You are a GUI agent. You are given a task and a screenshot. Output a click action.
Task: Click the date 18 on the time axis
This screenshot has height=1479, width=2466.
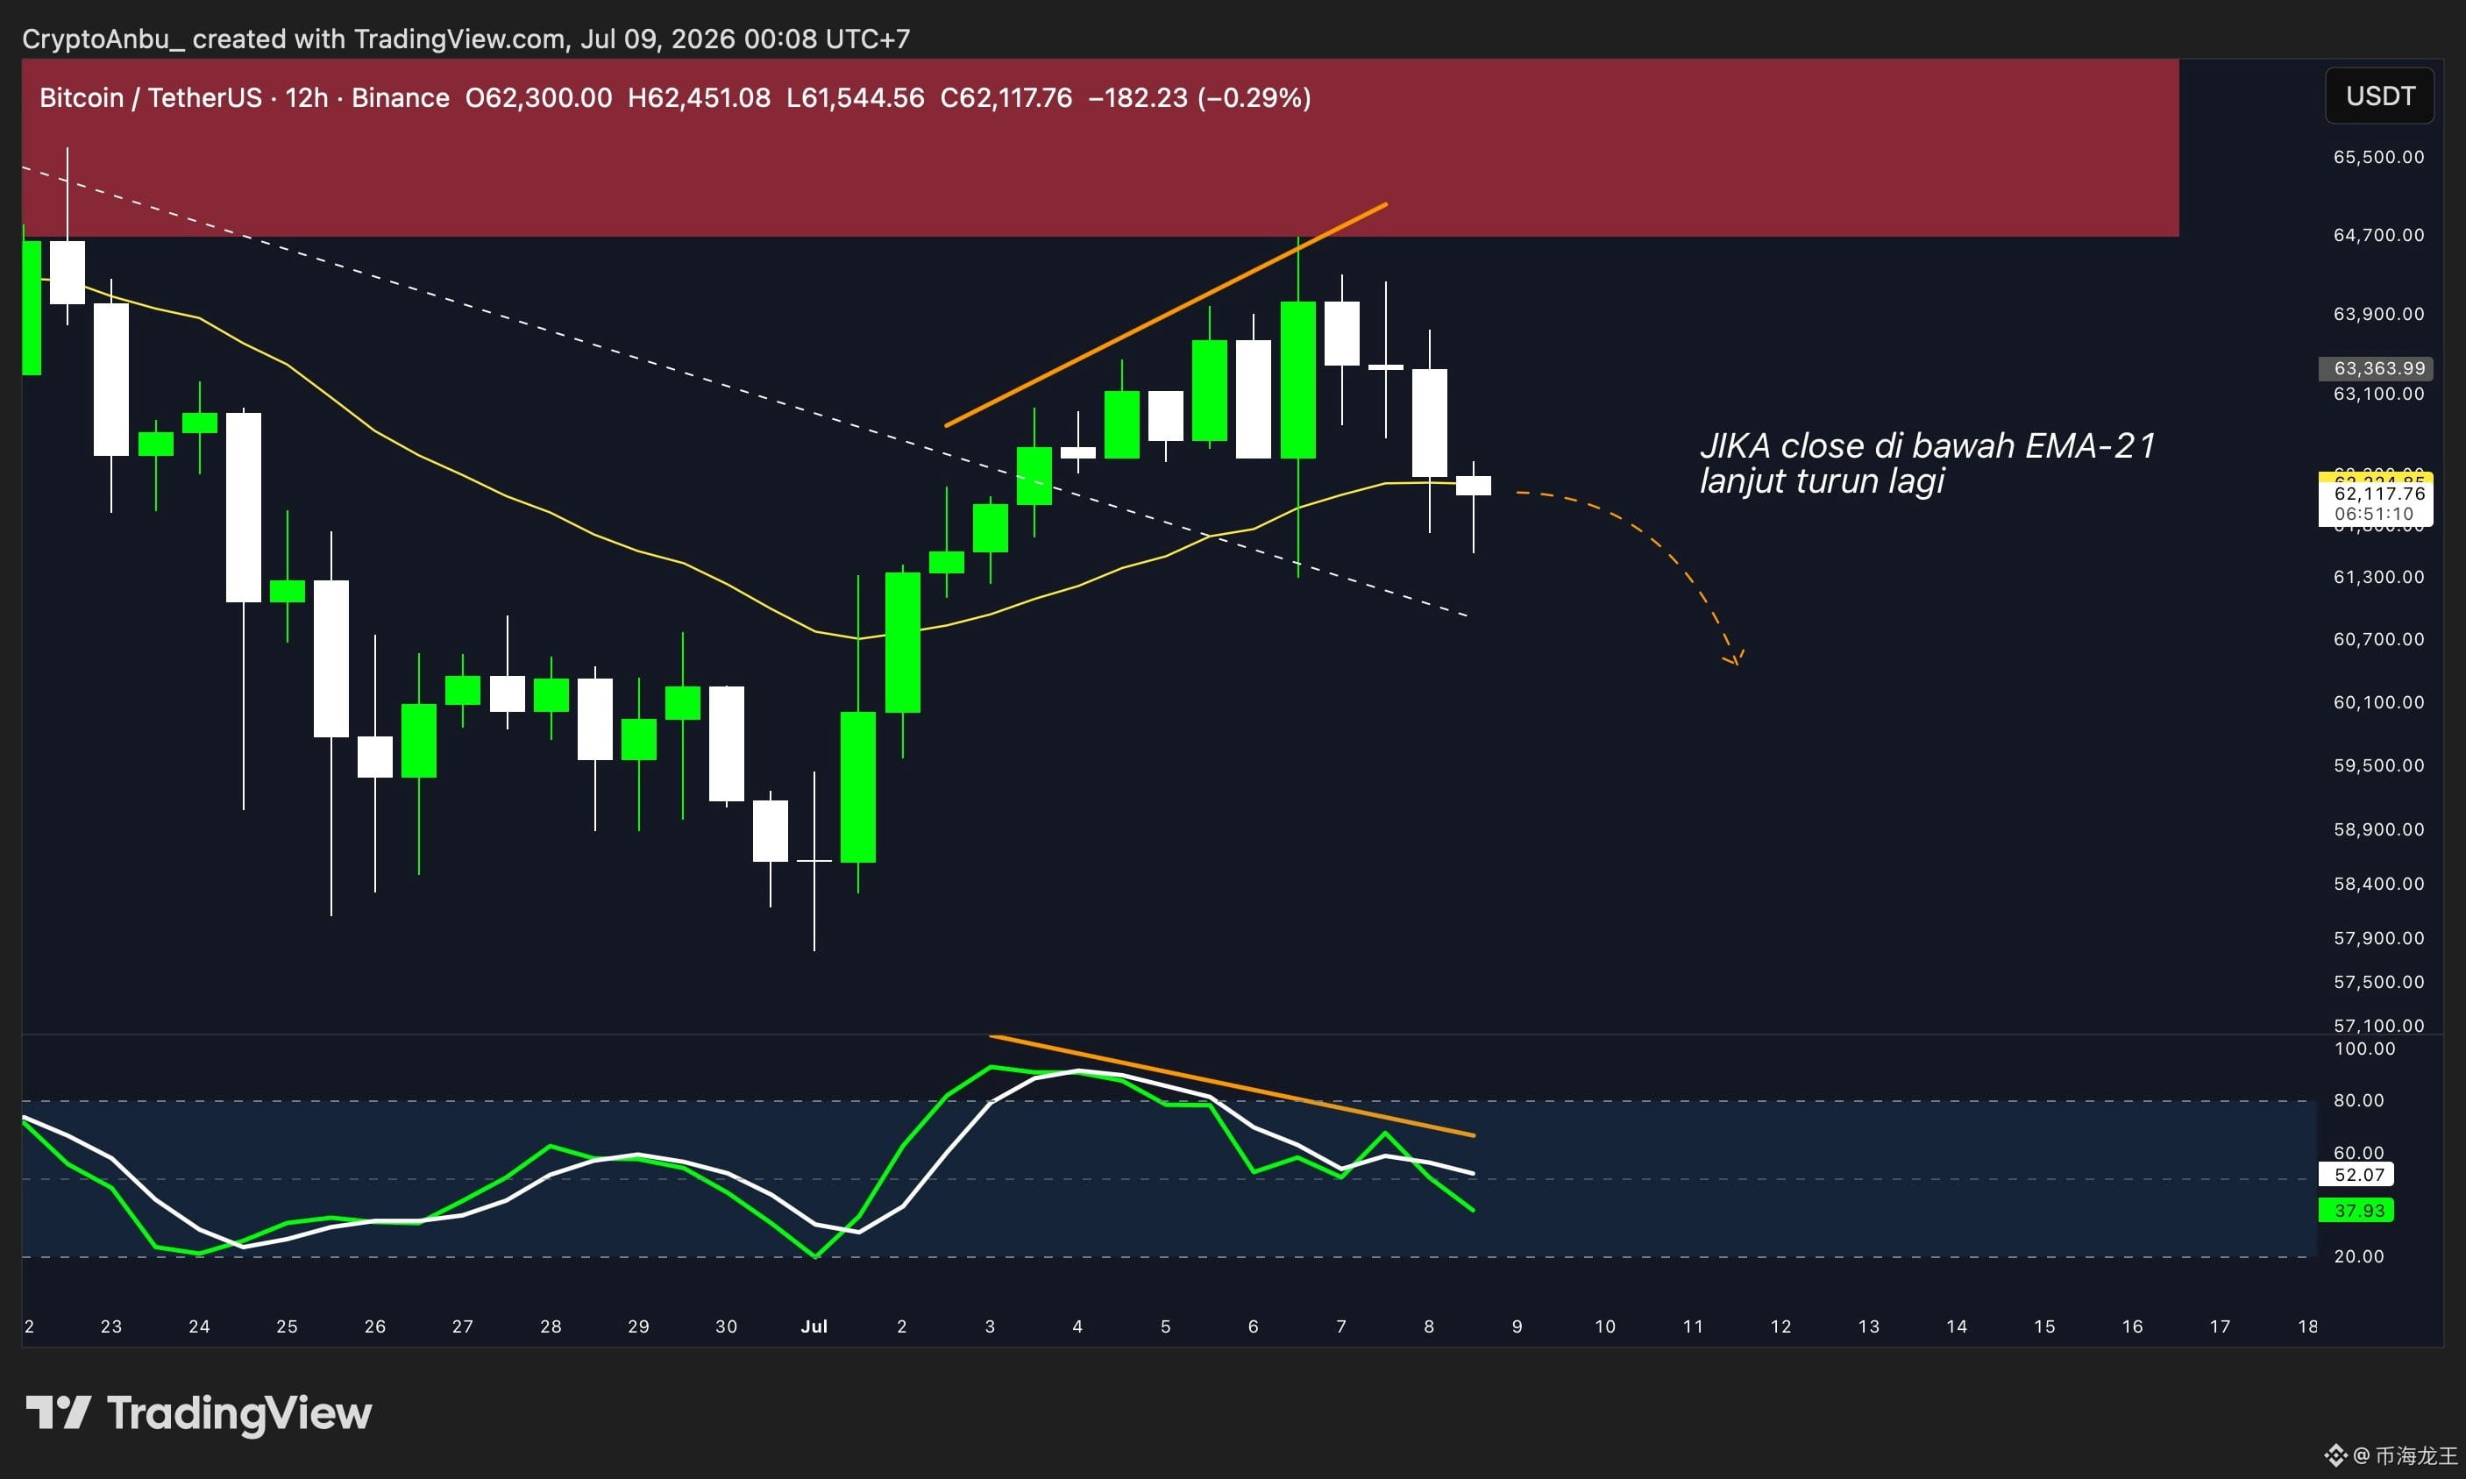[x=2307, y=1326]
